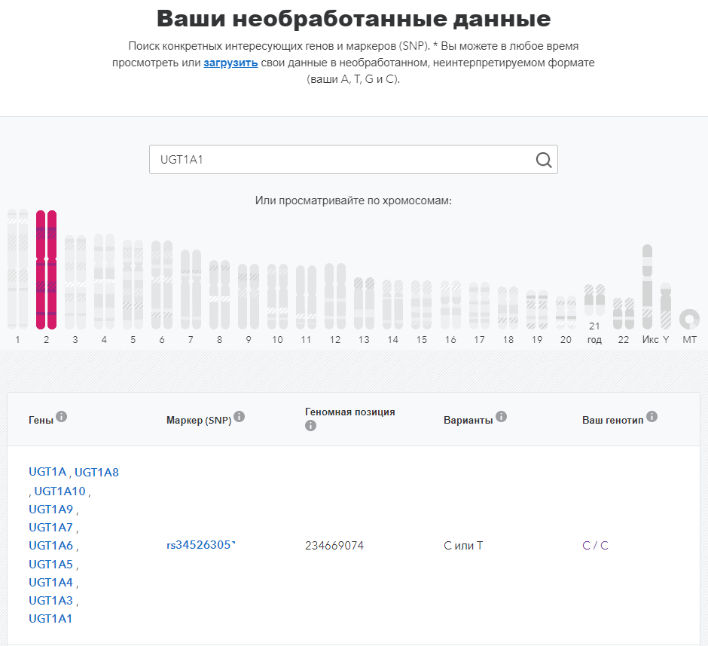
Task: Open the UGT1A1 gene link
Action: click(x=50, y=618)
